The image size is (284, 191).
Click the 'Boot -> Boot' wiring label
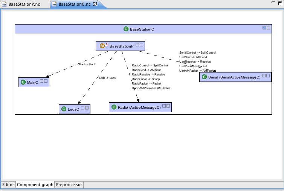pyautogui.click(x=87, y=64)
